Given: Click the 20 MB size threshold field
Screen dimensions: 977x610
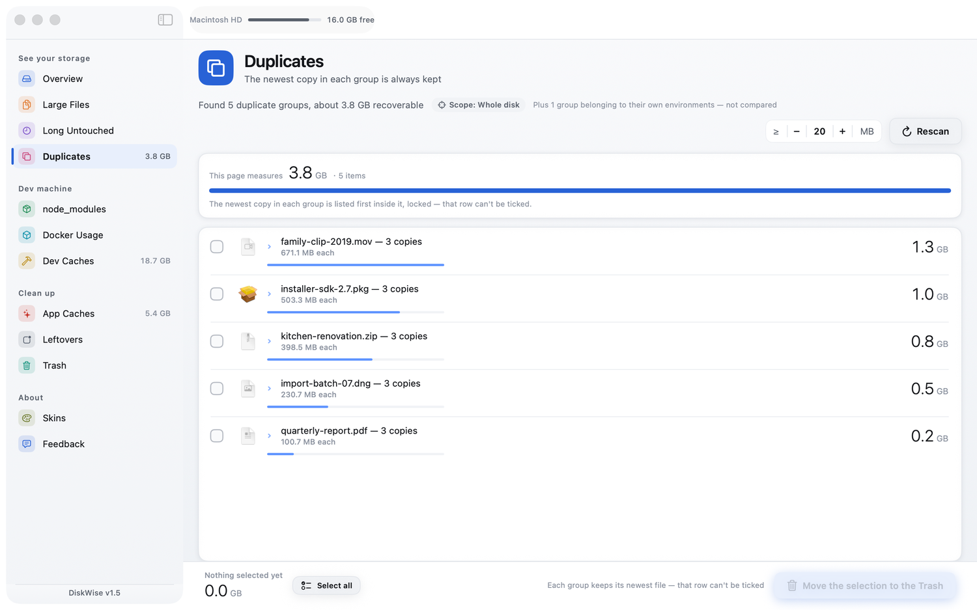Looking at the screenshot, I should (x=819, y=132).
